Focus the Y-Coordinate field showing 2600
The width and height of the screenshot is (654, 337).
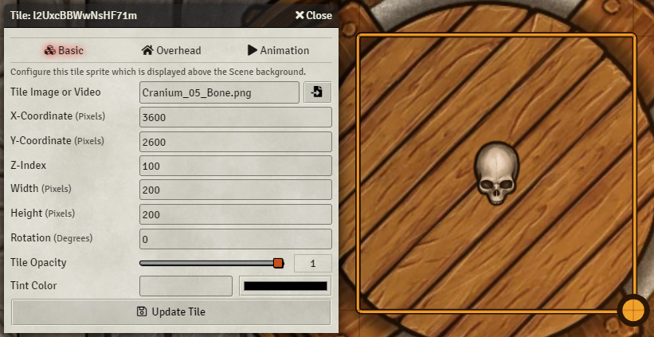click(236, 142)
